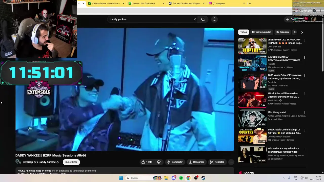This screenshot has height=182, width=324.
Task: Open Spotify from the taskbar
Action: (181, 178)
